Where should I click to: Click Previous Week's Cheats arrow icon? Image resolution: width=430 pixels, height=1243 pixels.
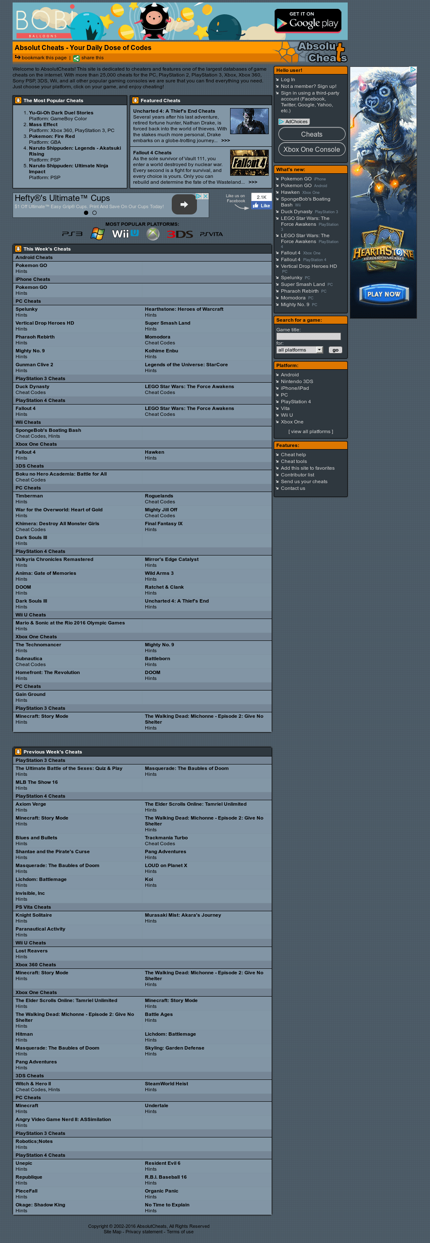[18, 751]
